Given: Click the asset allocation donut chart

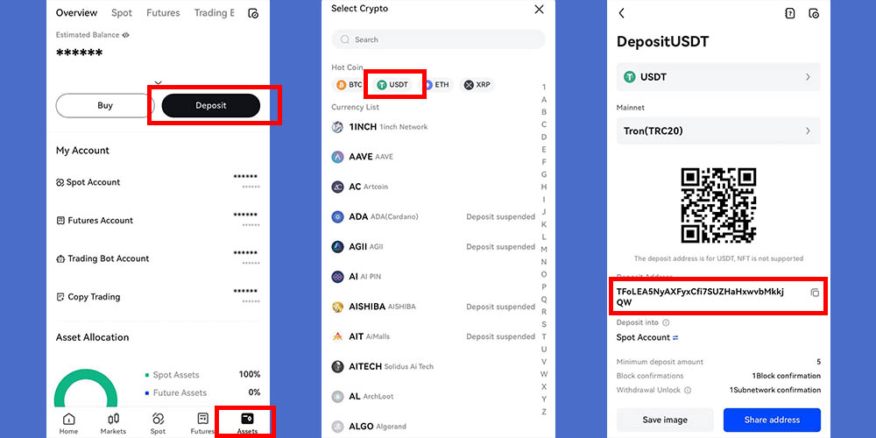Looking at the screenshot, I should coord(86,390).
